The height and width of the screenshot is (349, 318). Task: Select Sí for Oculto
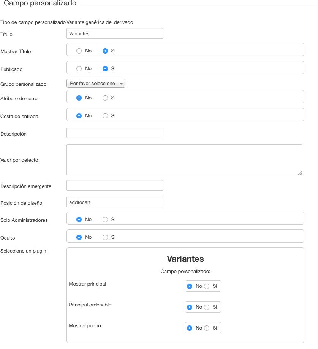tap(105, 237)
